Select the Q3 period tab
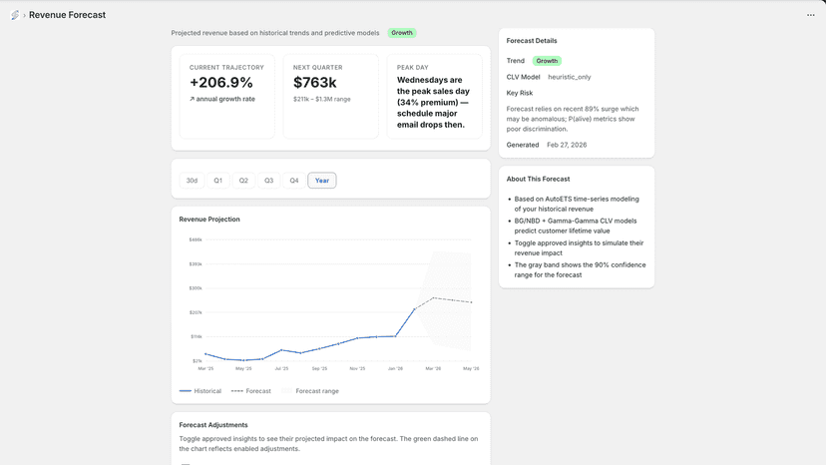 [x=268, y=181]
